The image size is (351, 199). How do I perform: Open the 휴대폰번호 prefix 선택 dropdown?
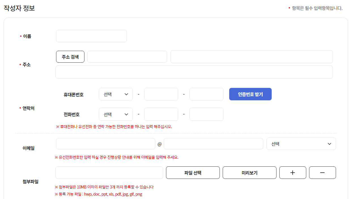pos(116,94)
